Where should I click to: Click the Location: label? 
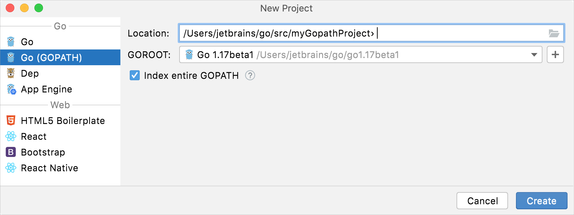[148, 33]
